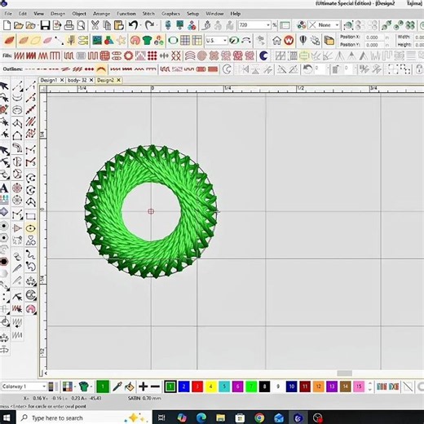
Task: Open the Colorway 1 dropdown
Action: tap(24, 386)
